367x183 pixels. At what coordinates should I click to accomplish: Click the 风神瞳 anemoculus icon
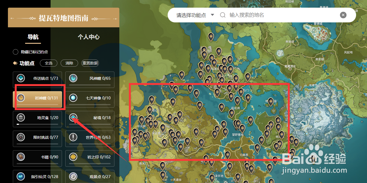pyautogui.click(x=73, y=78)
